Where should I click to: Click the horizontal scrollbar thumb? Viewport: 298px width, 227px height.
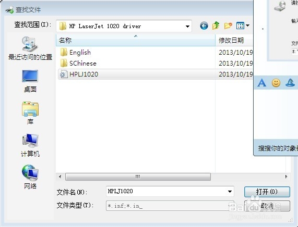pos(138,176)
